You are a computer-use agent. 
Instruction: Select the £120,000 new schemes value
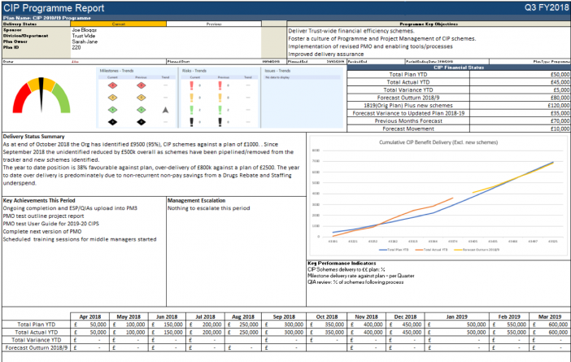coord(559,105)
